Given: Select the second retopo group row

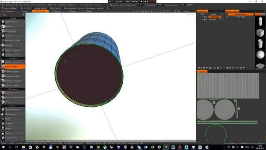Looking at the screenshot, I should pyautogui.click(x=241, y=17).
